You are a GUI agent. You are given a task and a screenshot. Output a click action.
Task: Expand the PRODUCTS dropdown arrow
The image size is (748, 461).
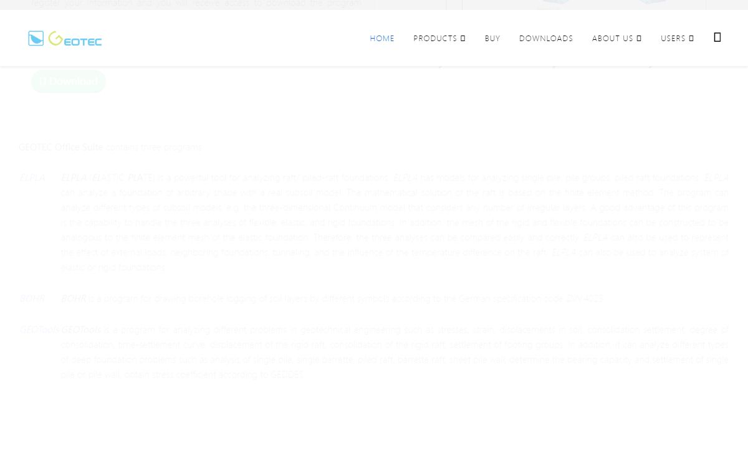[x=463, y=39]
